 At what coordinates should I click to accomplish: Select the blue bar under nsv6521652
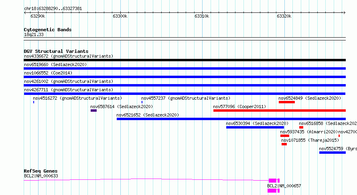coord(231,119)
